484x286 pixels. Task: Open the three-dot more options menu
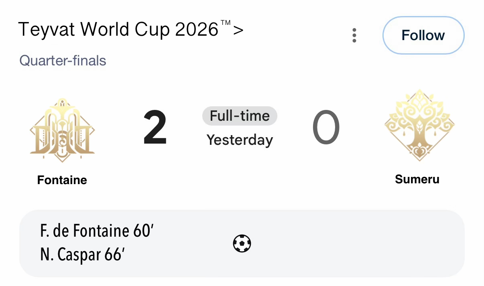pyautogui.click(x=354, y=35)
